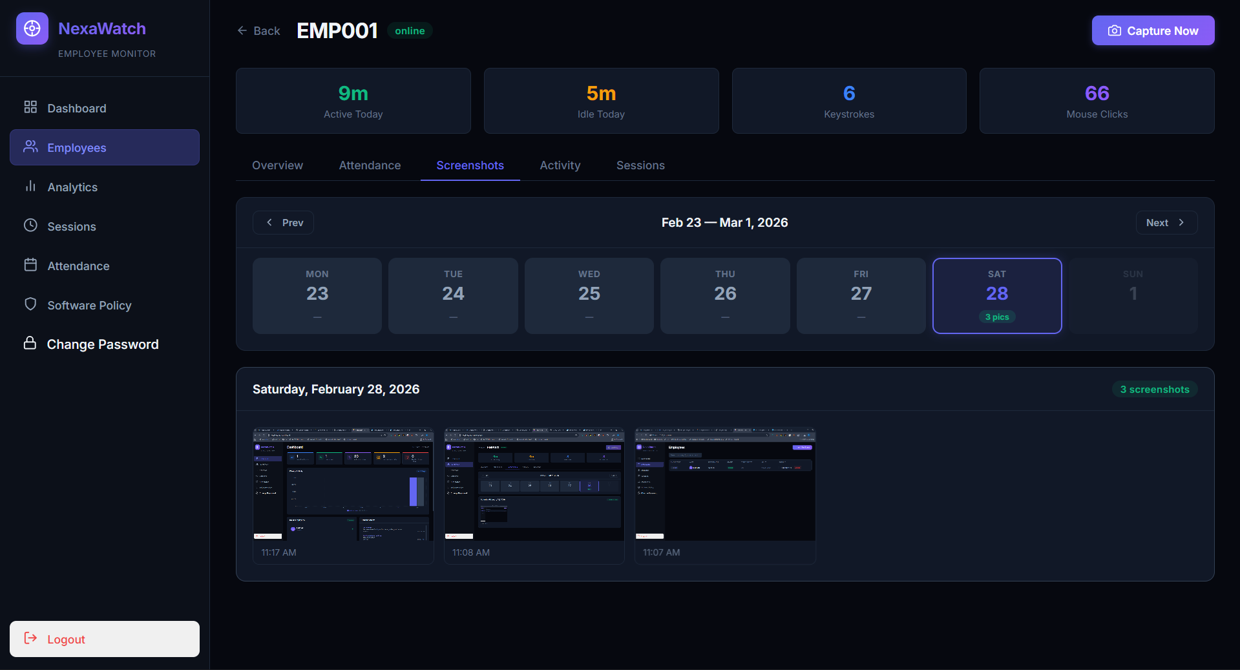
Task: Open the 11:17 AM screenshot thumbnail
Action: coord(343,484)
